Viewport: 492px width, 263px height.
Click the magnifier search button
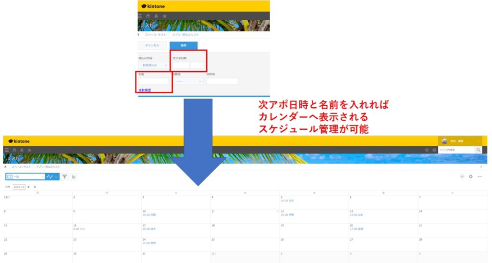479,150
